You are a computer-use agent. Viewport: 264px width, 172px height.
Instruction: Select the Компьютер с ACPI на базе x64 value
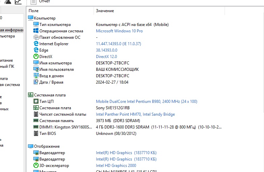point(132,24)
